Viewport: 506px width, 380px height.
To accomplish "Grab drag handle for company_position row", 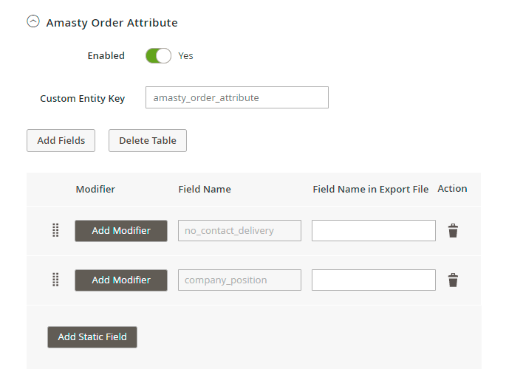I will (55, 280).
